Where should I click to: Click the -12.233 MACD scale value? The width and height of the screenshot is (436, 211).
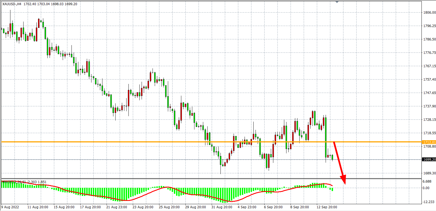pyautogui.click(x=428, y=202)
